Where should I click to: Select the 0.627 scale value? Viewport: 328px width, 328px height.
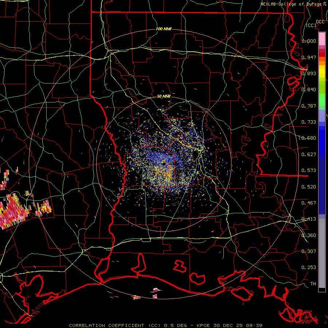coord(309,155)
